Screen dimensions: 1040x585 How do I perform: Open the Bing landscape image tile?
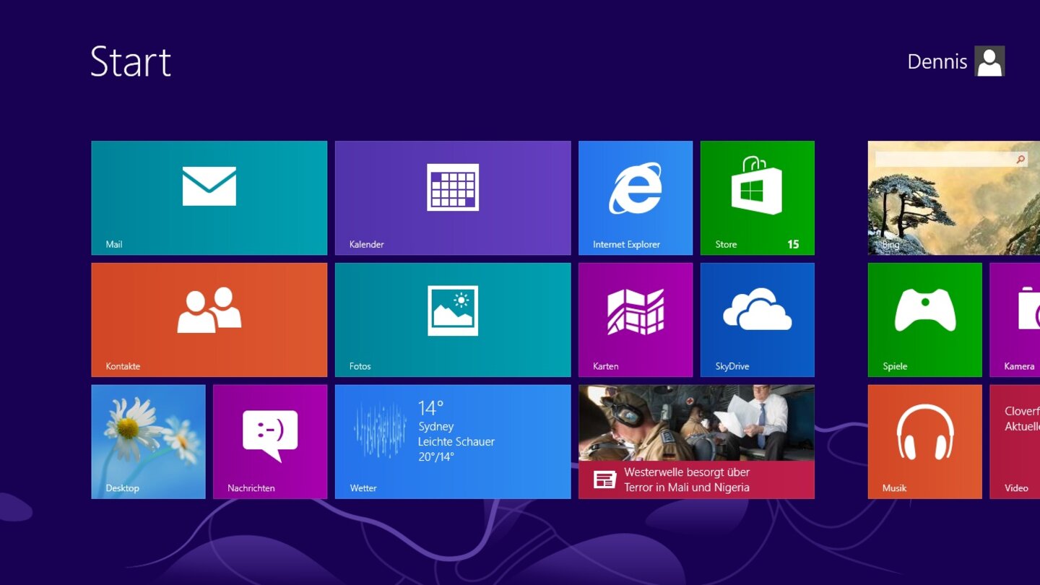tap(954, 198)
